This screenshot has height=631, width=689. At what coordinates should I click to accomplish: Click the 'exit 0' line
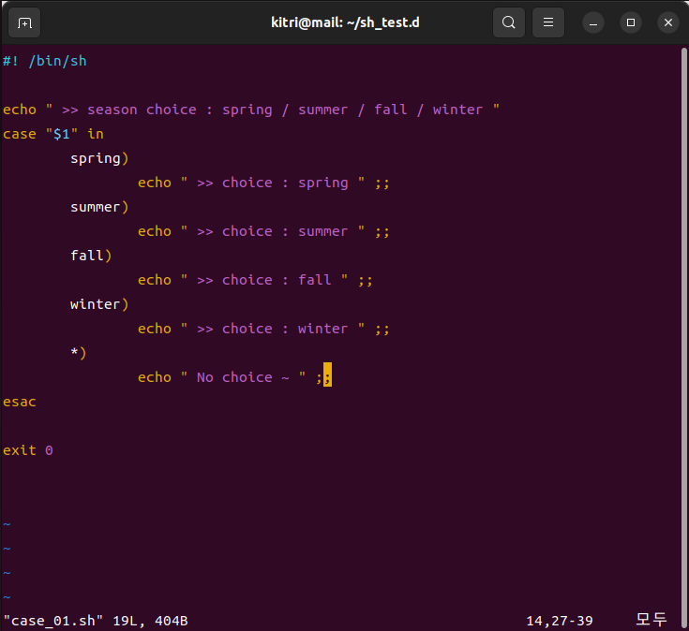[28, 450]
